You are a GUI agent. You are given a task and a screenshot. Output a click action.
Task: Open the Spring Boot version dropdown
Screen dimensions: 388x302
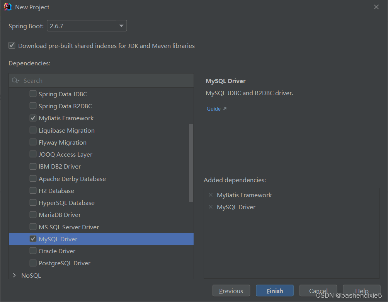pos(121,26)
